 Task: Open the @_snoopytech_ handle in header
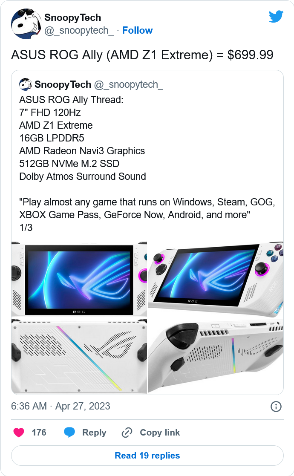coord(79,30)
